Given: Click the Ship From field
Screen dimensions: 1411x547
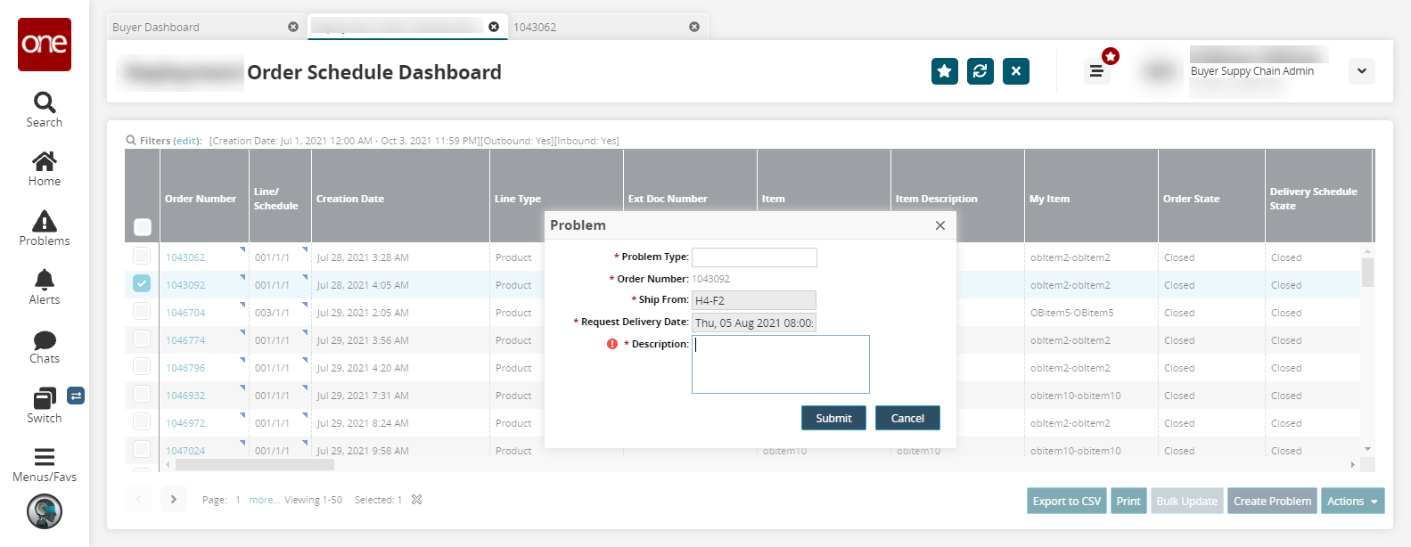Looking at the screenshot, I should pos(754,300).
